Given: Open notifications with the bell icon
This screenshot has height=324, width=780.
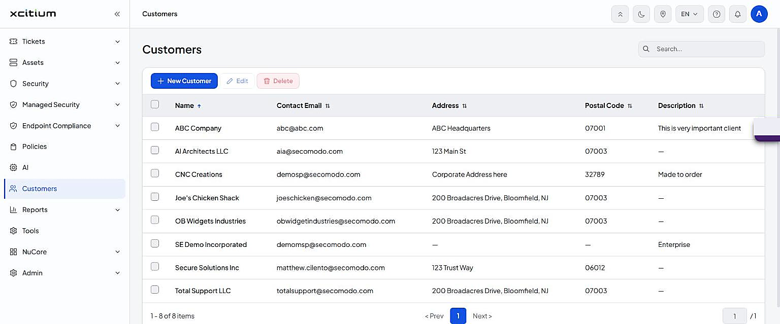Looking at the screenshot, I should 738,14.
